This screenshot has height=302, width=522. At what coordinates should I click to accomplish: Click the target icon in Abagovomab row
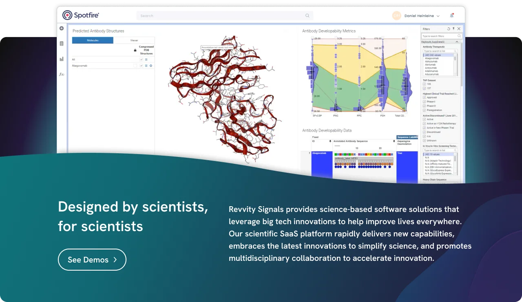tap(151, 66)
